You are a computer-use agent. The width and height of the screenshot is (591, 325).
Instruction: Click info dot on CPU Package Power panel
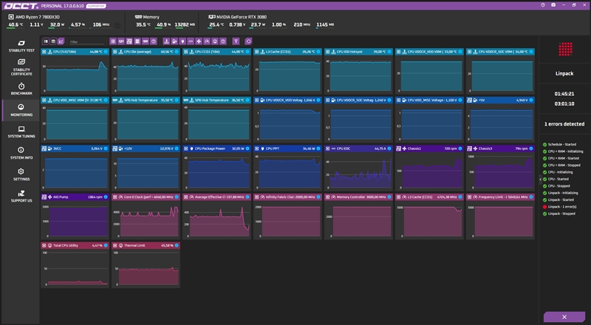(248, 148)
